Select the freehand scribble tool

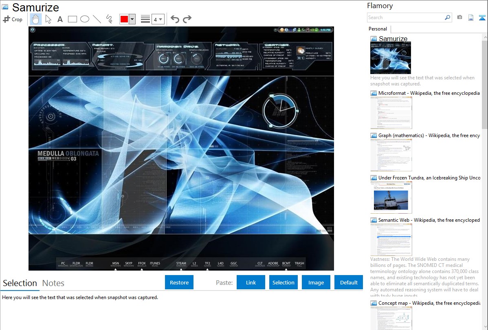109,19
